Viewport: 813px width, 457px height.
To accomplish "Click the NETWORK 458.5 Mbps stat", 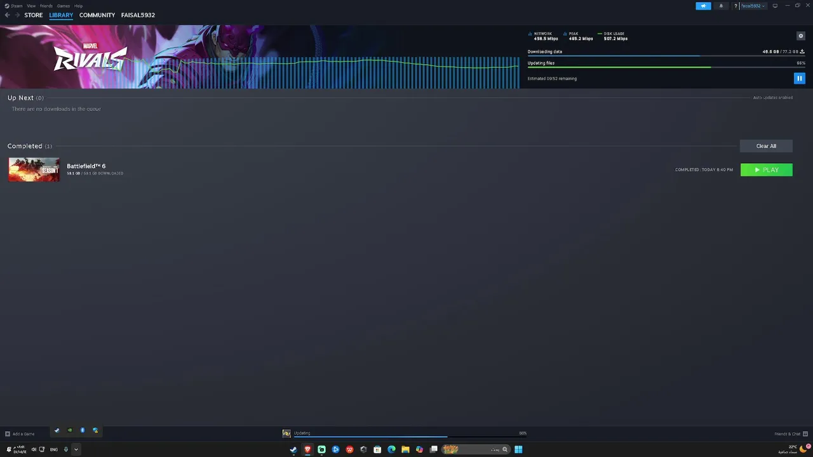I will [544, 36].
